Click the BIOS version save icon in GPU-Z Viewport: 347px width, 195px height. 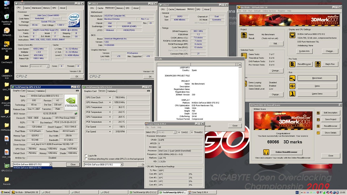pos(76,113)
